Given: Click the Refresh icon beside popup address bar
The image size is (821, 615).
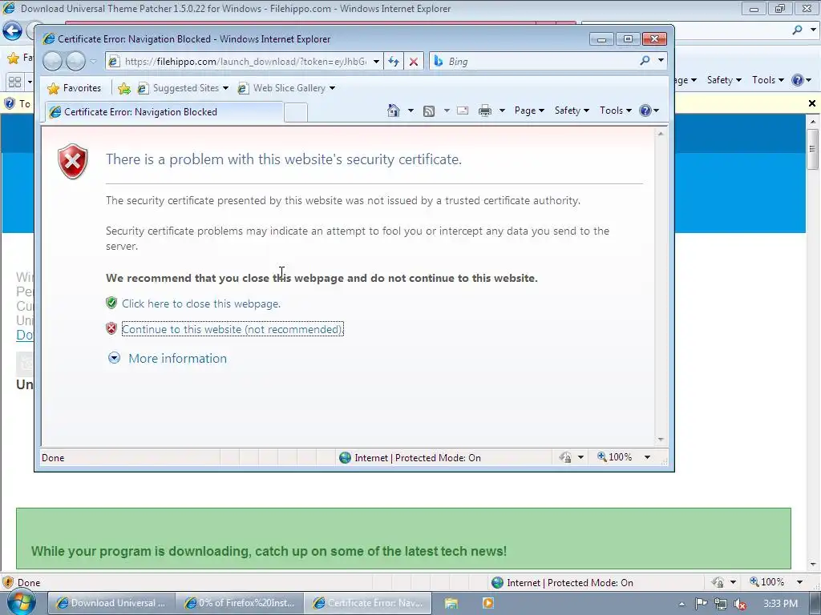Looking at the screenshot, I should 394,62.
